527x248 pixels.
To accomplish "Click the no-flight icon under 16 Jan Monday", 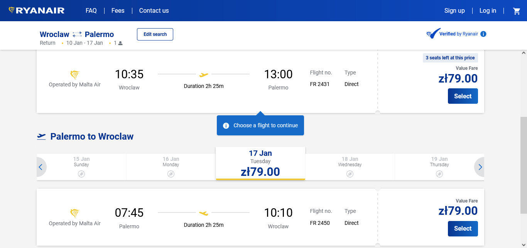I will (171, 174).
